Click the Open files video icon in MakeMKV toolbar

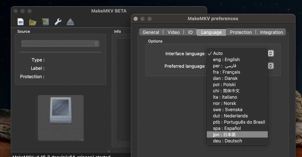21,22
